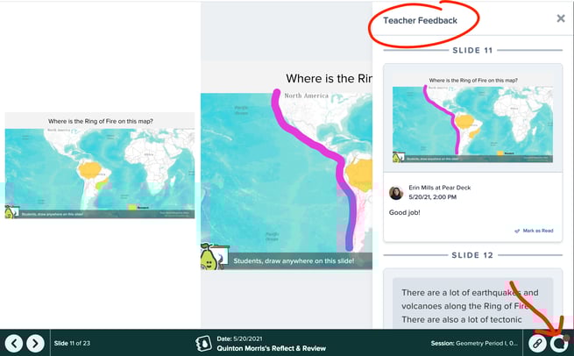This screenshot has width=574, height=356.
Task: Click 'Slide 11 of 23' counter
Action: (x=72, y=343)
